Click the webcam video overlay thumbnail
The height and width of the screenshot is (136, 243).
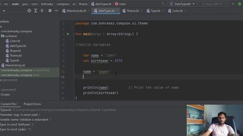click(x=215, y=120)
